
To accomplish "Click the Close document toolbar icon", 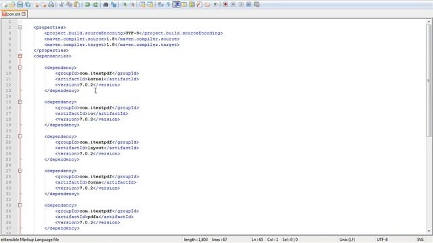I will 36,5.
